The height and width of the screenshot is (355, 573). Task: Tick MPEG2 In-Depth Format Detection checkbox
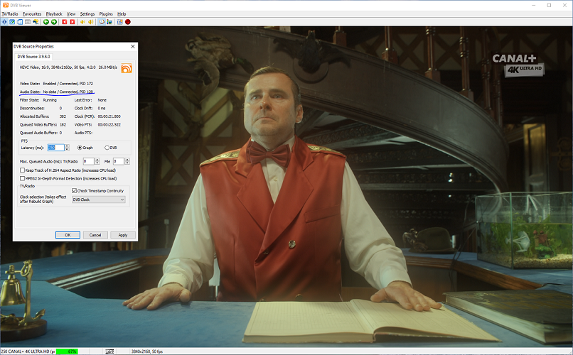[x=23, y=178]
